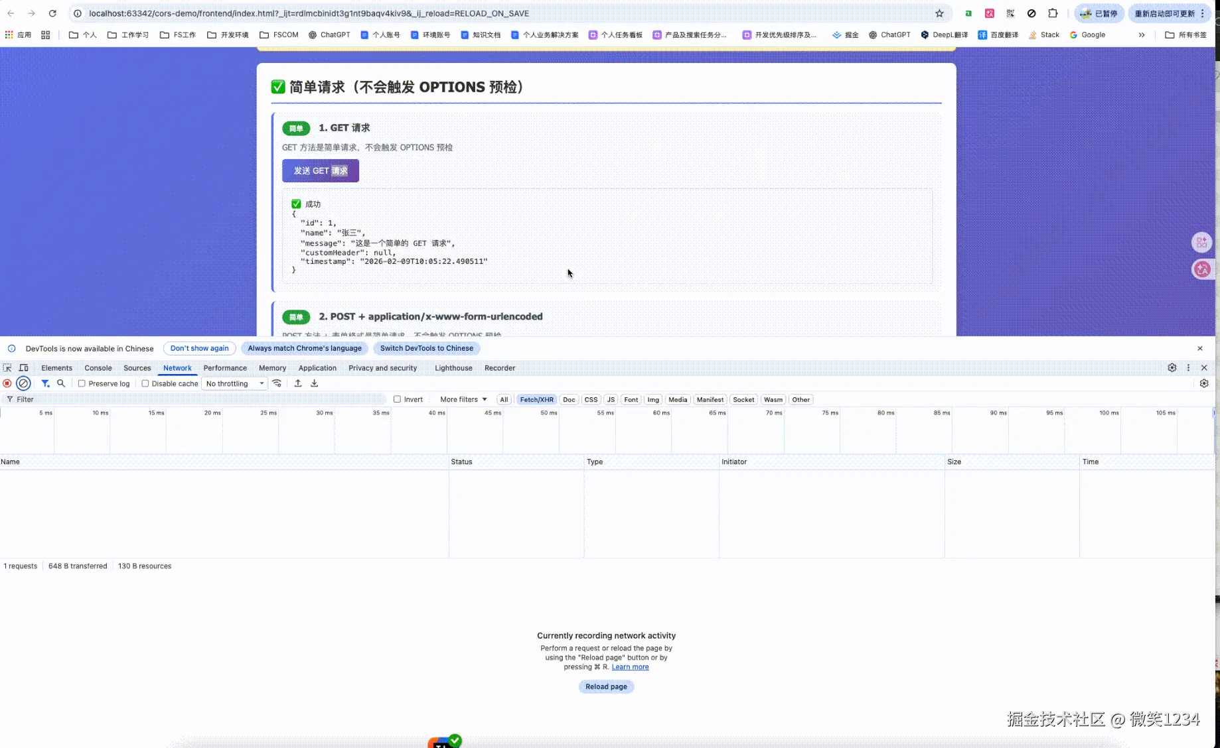This screenshot has width=1220, height=748.
Task: Click the search icon in Network panel
Action: [x=61, y=383]
